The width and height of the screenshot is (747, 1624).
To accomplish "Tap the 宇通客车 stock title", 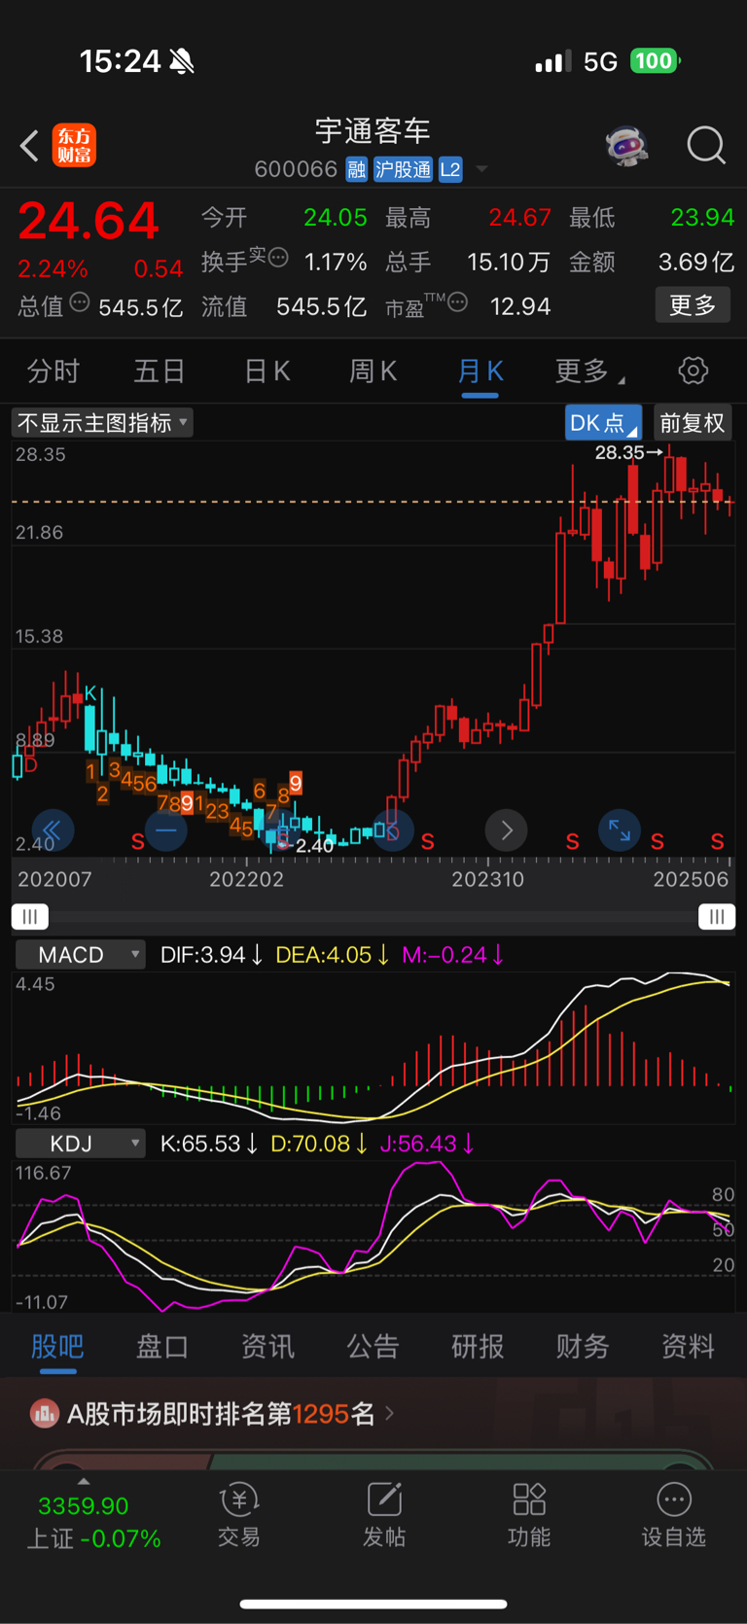I will coord(373,130).
